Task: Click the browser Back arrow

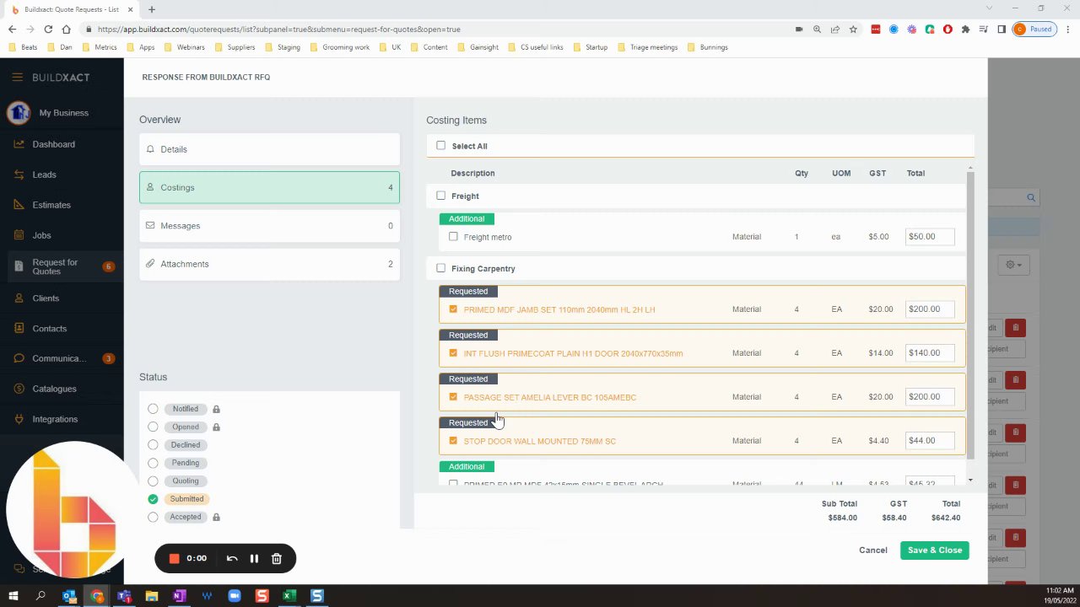Action: (x=13, y=29)
